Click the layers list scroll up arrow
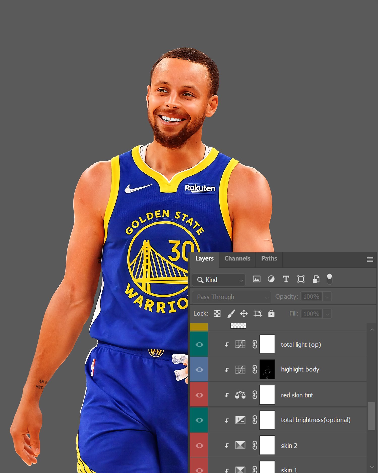This screenshot has height=473, width=378. pos(372,329)
